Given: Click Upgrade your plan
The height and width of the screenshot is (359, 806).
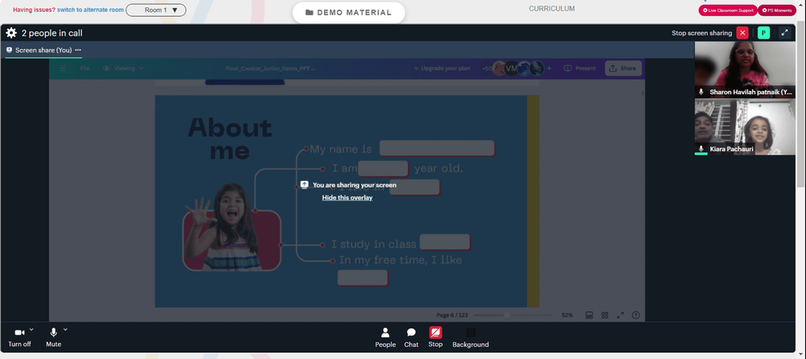Looking at the screenshot, I should pos(442,68).
